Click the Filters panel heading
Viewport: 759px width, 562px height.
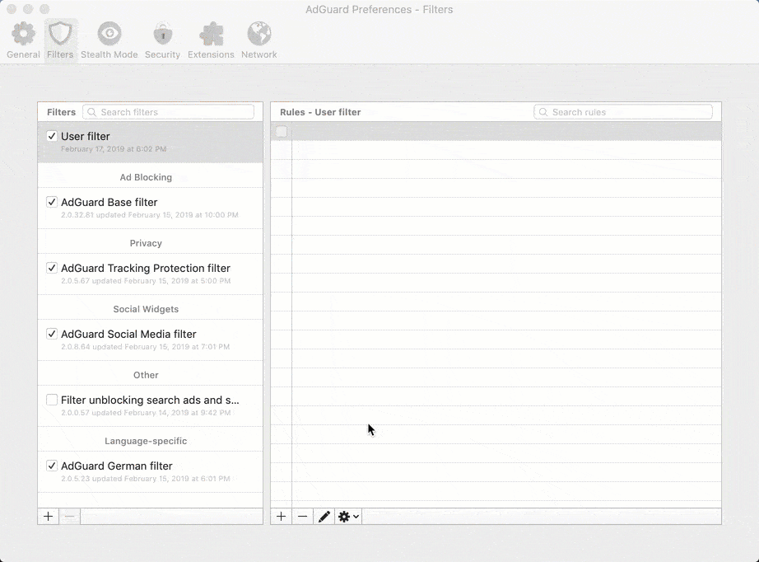tap(62, 112)
